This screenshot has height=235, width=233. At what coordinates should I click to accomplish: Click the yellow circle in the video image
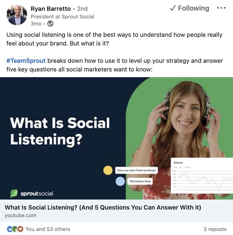(108, 170)
